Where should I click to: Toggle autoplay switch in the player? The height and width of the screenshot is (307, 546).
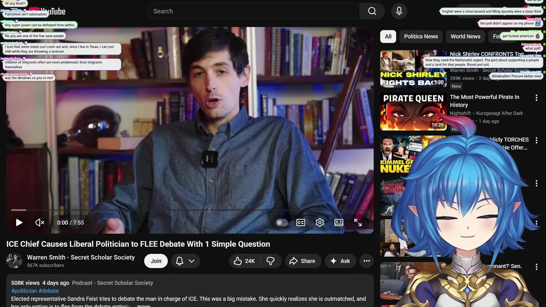click(282, 223)
